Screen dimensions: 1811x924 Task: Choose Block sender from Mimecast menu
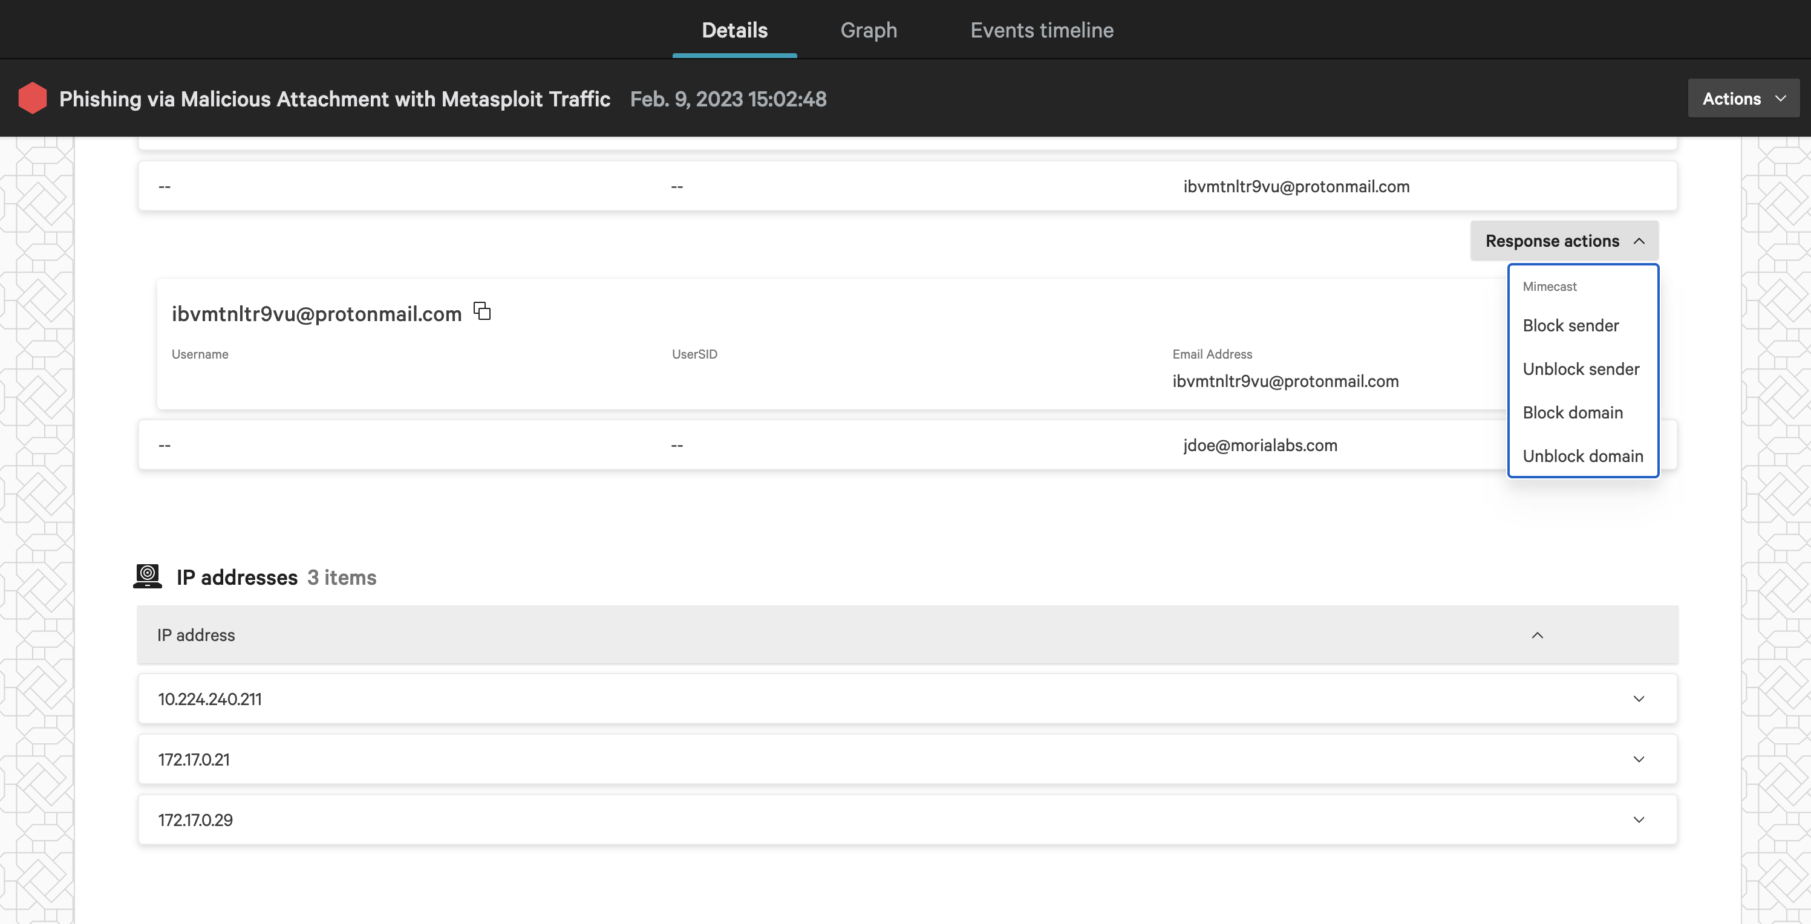pyautogui.click(x=1571, y=325)
